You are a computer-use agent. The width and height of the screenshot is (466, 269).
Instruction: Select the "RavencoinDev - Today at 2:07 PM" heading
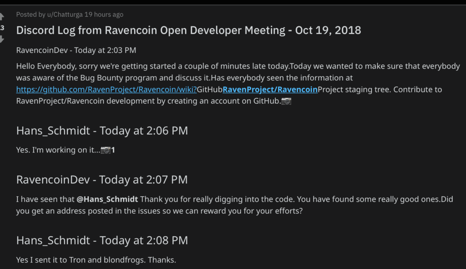[102, 180]
